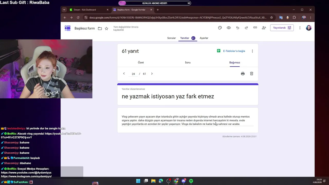Open the Instagram aydamiyys link in chat
Viewport: 329px width, 185px height.
26,176
